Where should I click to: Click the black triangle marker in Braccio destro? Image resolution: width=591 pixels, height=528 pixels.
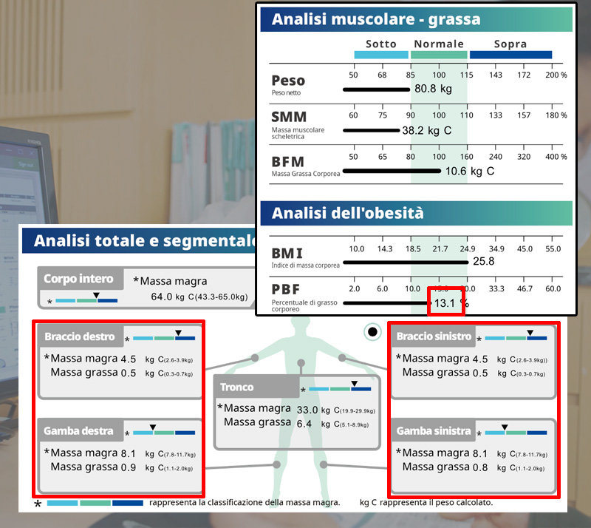pyautogui.click(x=178, y=334)
